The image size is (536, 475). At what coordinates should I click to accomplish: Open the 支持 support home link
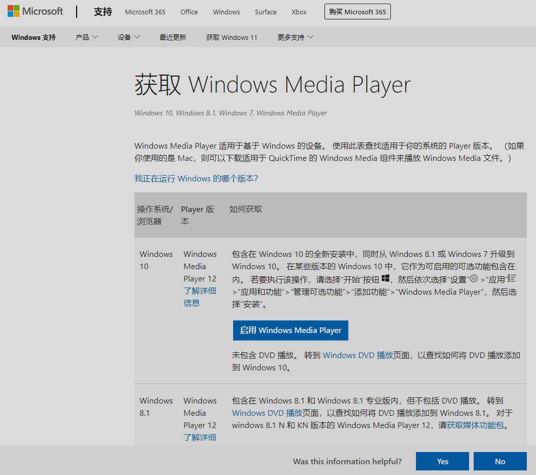103,12
